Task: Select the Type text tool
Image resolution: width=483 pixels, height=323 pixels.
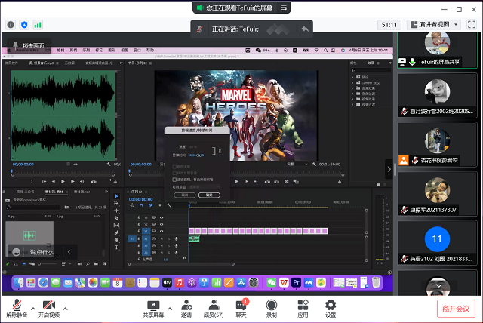Action: (116, 248)
